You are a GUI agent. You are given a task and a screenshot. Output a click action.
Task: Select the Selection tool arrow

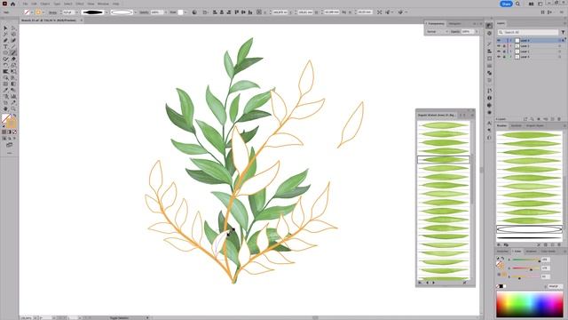(x=5, y=28)
